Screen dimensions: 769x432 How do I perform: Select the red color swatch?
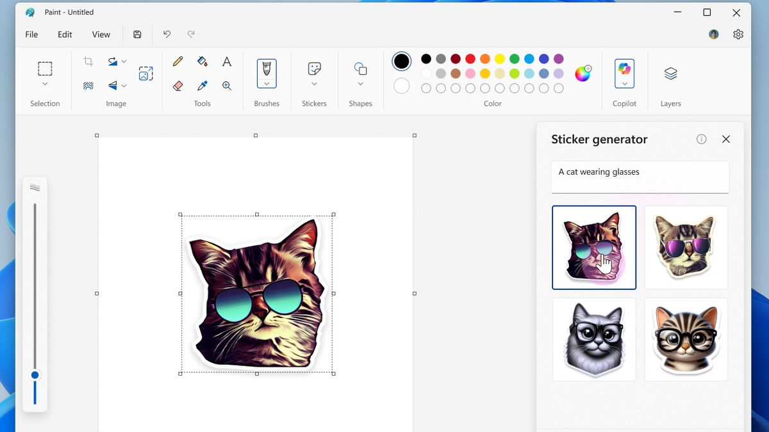click(x=470, y=59)
